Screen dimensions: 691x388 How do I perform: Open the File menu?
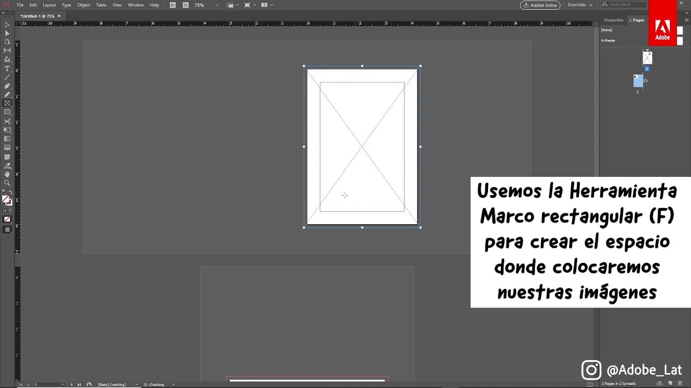click(x=20, y=5)
